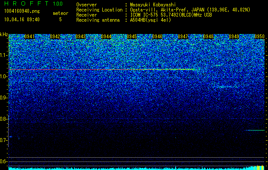Image resolution: width=268 pixels, height=170 pixels.
Task: Click the Ovserver field label
Action: click(x=86, y=5)
